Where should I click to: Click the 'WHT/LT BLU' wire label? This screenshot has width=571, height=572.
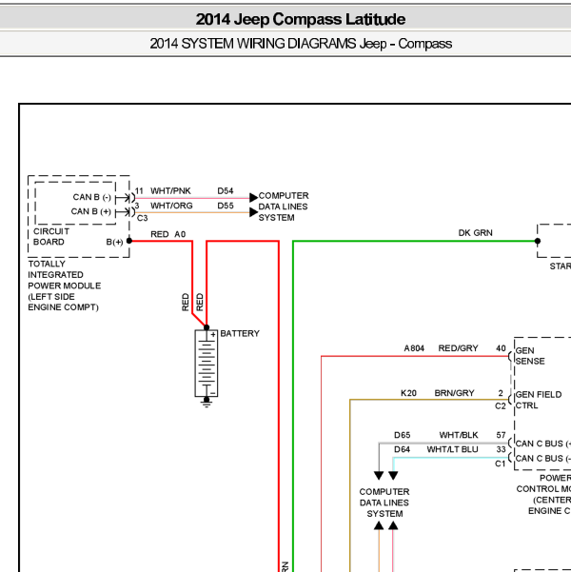[x=452, y=449]
